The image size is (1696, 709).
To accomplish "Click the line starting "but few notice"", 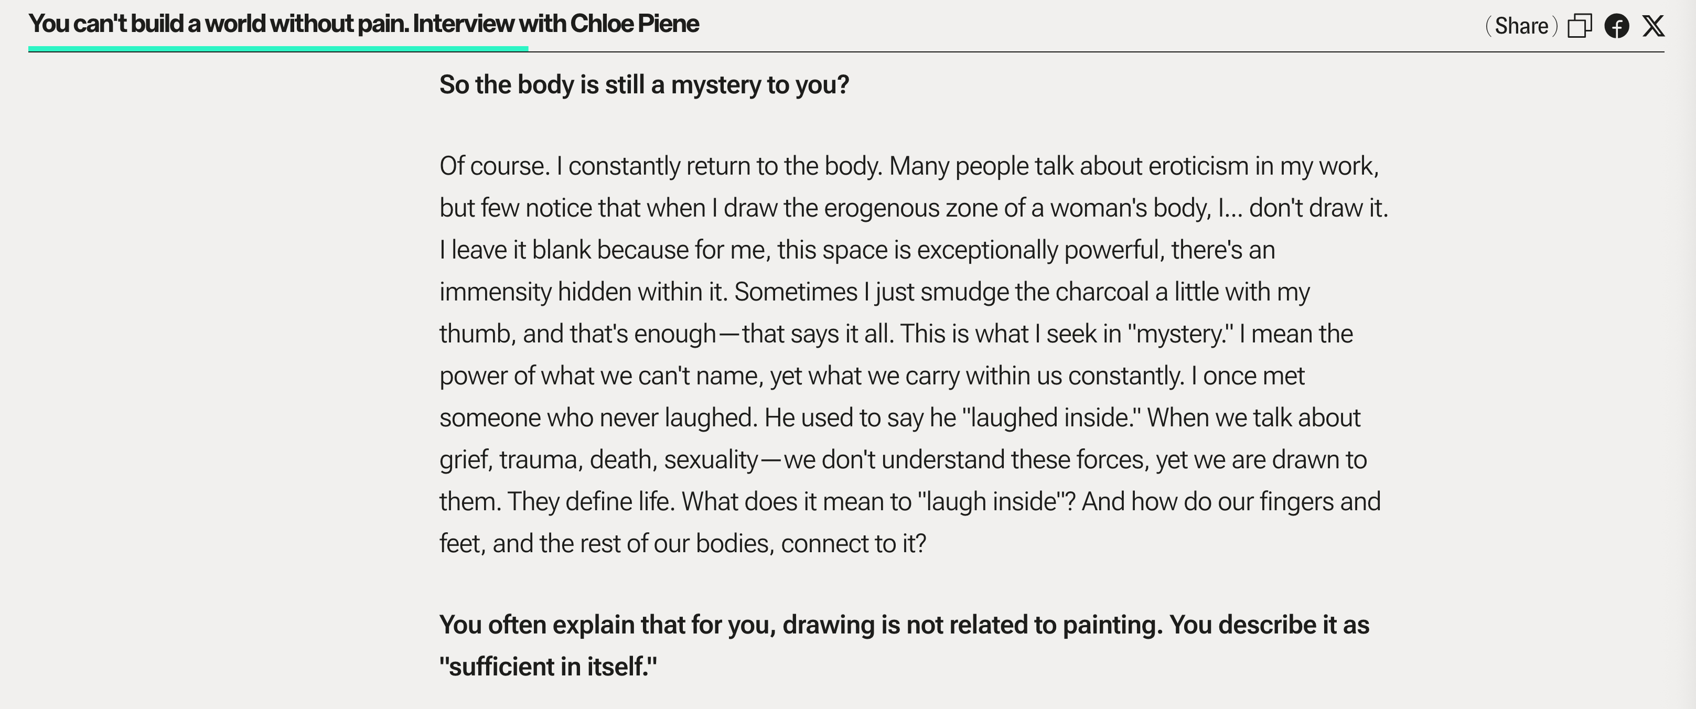I will click(913, 208).
